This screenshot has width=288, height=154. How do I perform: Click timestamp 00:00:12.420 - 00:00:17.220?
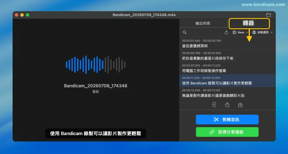click(x=201, y=90)
